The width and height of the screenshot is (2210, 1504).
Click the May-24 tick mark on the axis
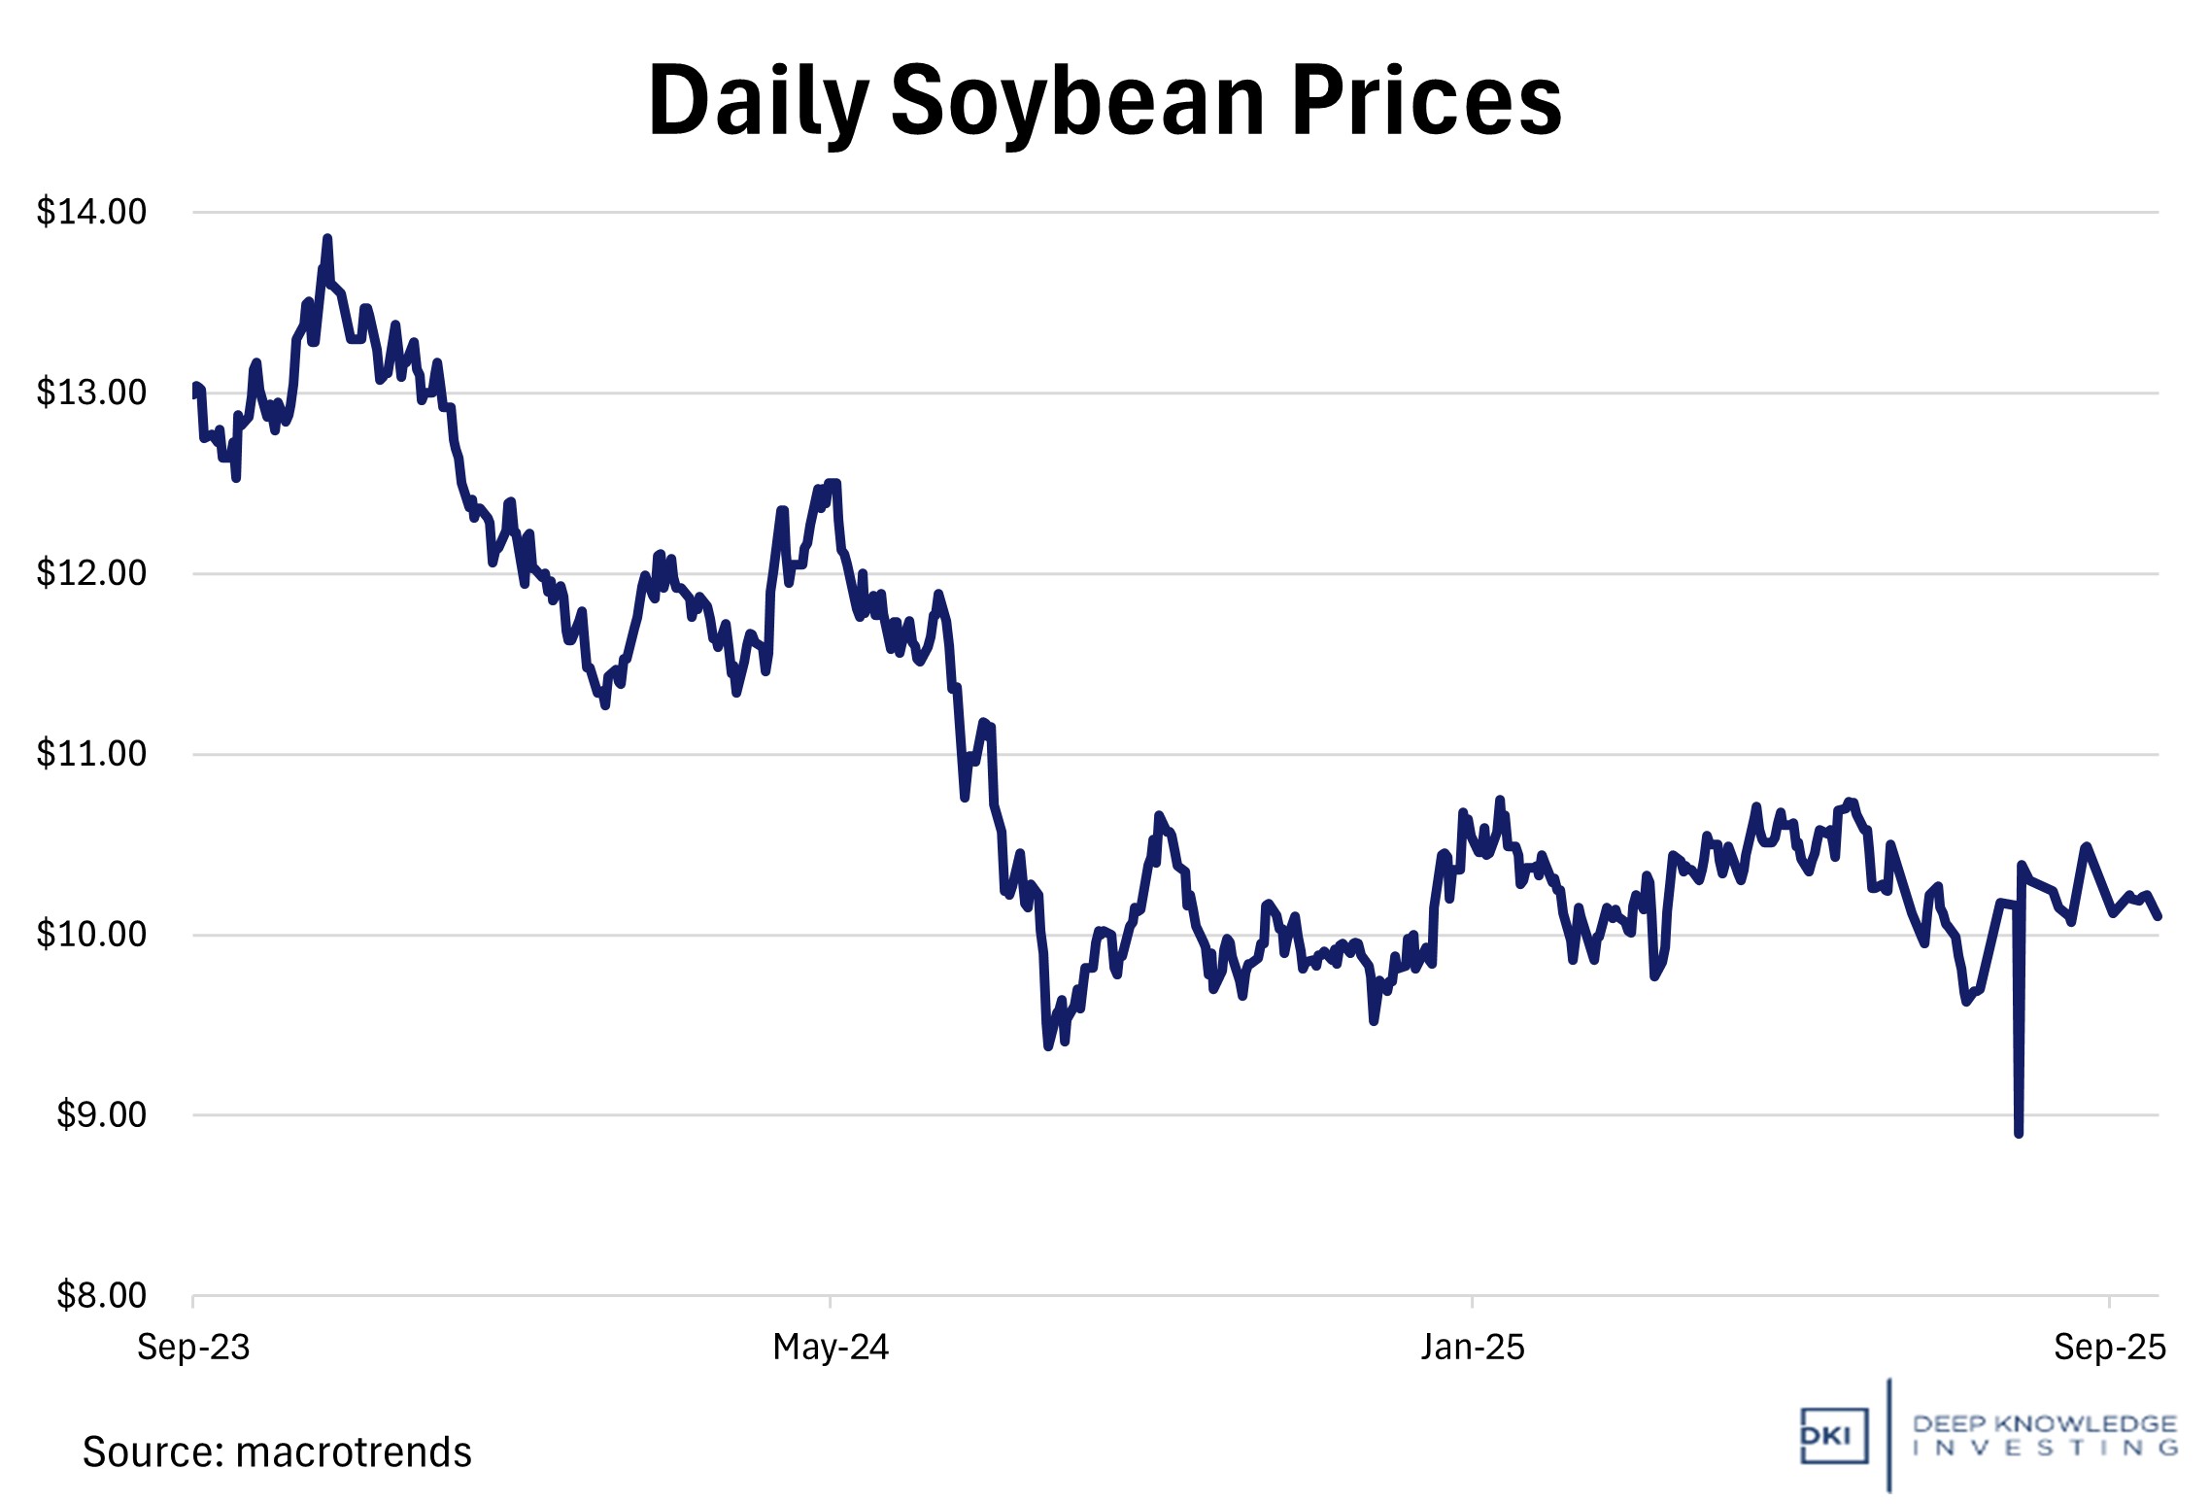coord(831,1301)
